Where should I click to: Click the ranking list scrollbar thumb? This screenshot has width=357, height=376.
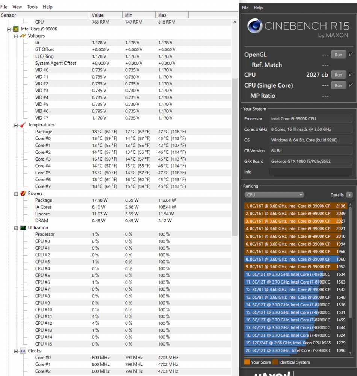[x=350, y=262]
